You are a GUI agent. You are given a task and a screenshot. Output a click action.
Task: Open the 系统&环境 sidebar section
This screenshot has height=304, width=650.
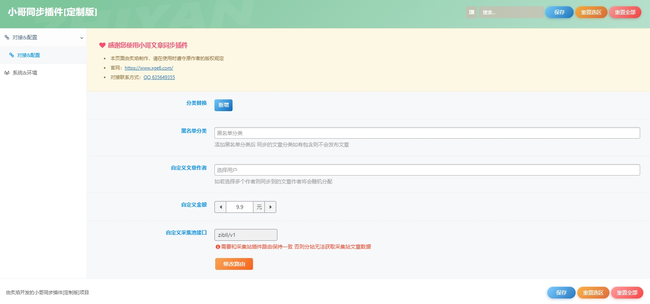(25, 73)
